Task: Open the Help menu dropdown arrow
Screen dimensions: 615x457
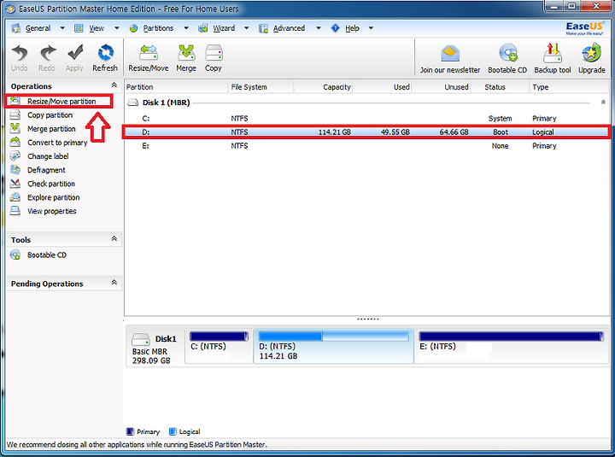Action: (371, 28)
